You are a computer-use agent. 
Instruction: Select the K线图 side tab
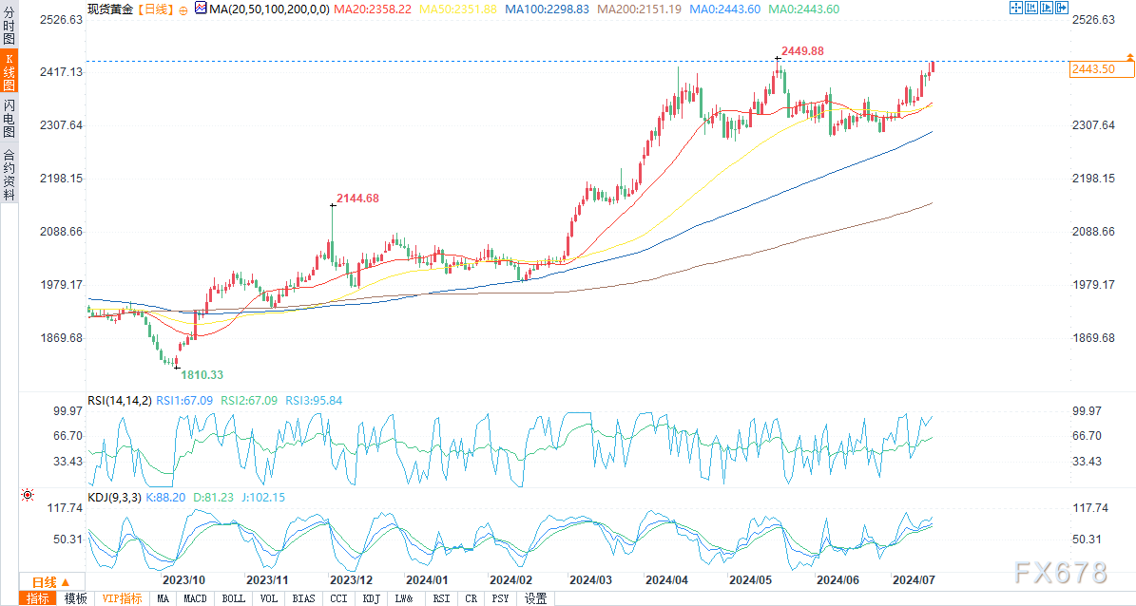(9, 71)
